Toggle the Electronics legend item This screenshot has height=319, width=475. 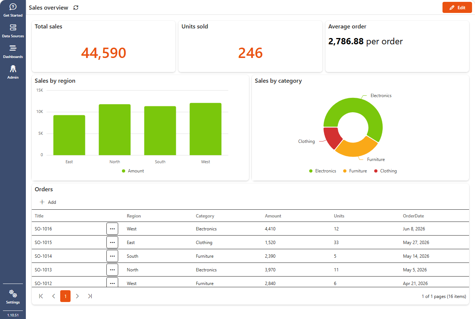click(x=322, y=171)
